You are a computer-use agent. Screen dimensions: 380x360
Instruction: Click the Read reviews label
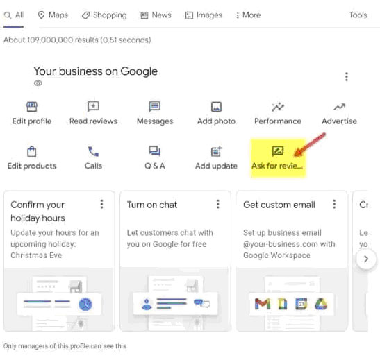93,121
